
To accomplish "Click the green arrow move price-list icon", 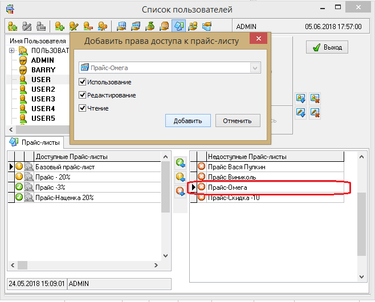I will [181, 164].
